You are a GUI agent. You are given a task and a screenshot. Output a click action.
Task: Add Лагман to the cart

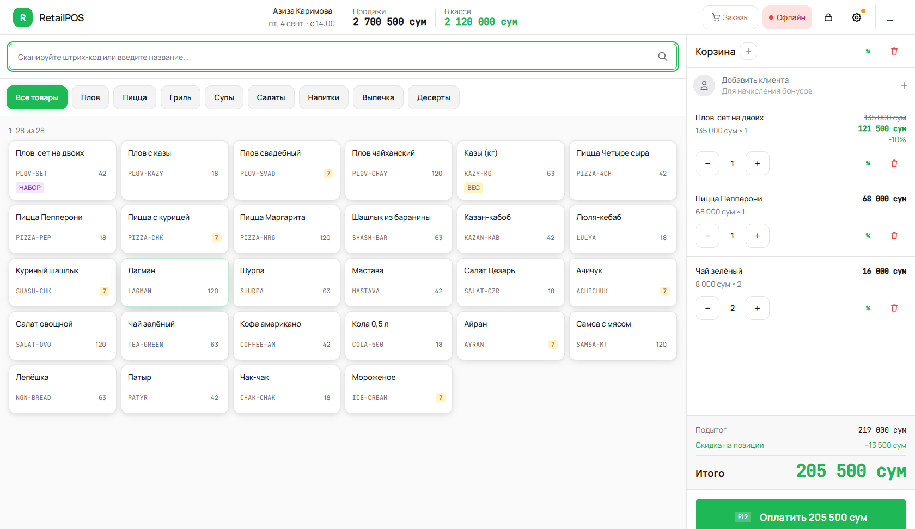pos(175,282)
